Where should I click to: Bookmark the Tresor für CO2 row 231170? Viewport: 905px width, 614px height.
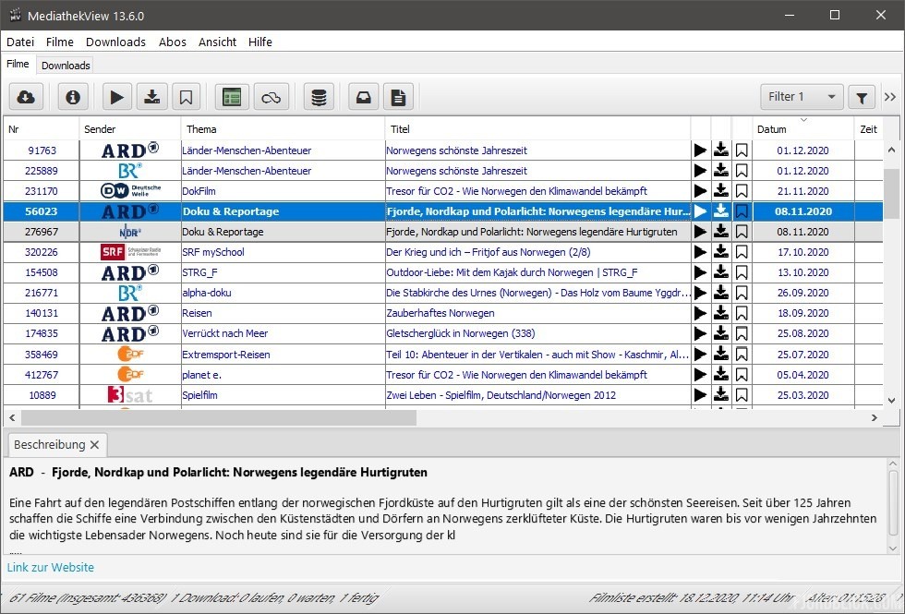742,191
